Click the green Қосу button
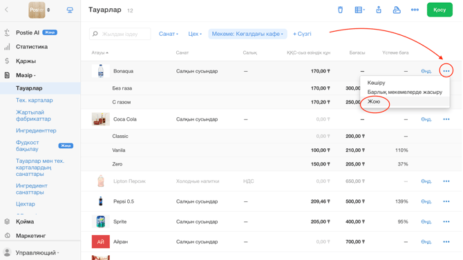 pyautogui.click(x=440, y=10)
